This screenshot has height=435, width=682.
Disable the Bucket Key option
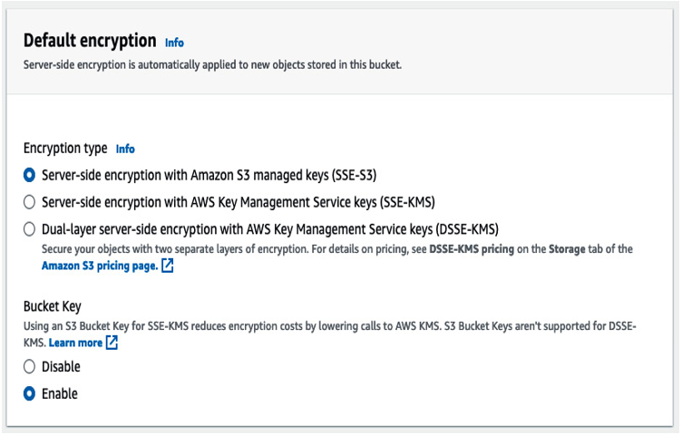click(29, 367)
